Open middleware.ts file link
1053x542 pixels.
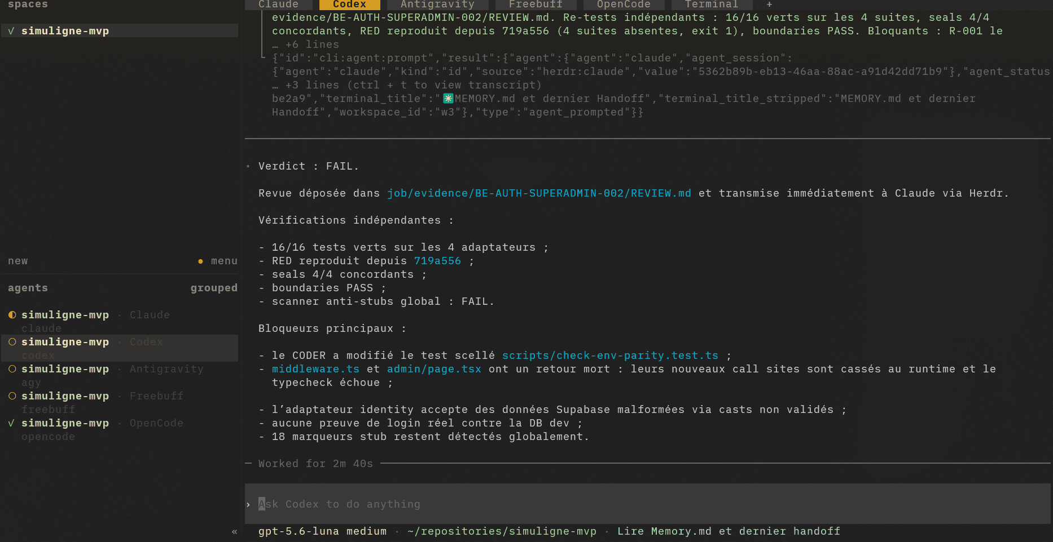coord(315,369)
